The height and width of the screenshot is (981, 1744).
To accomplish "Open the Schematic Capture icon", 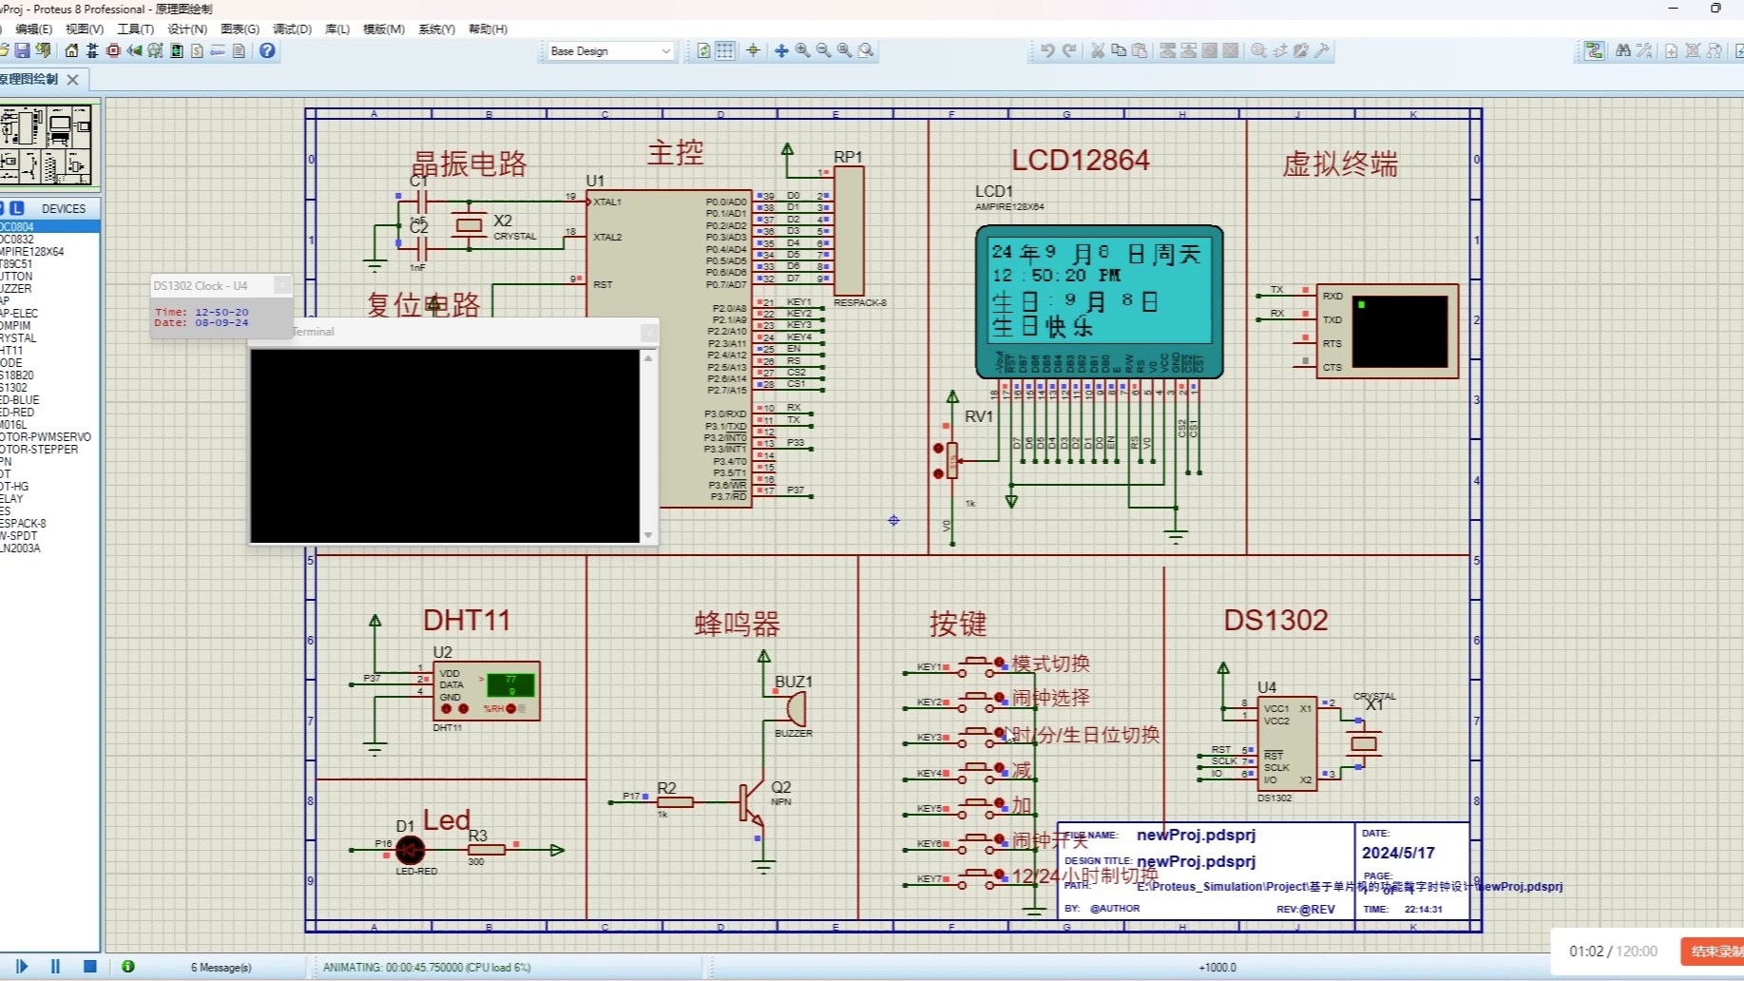I will 92,50.
